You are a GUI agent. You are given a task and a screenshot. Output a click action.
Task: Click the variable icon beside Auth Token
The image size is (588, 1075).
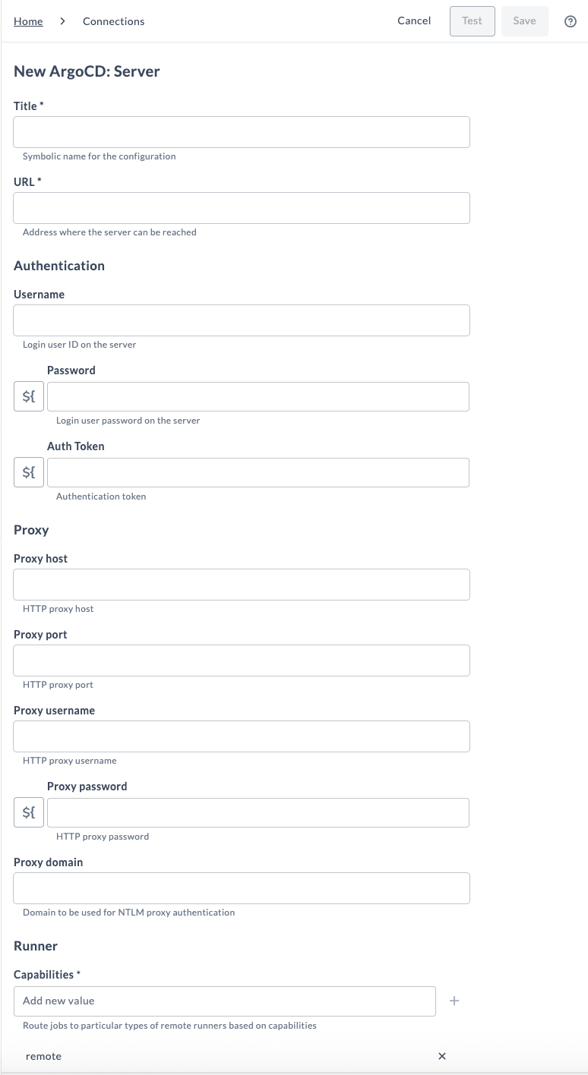coord(29,473)
